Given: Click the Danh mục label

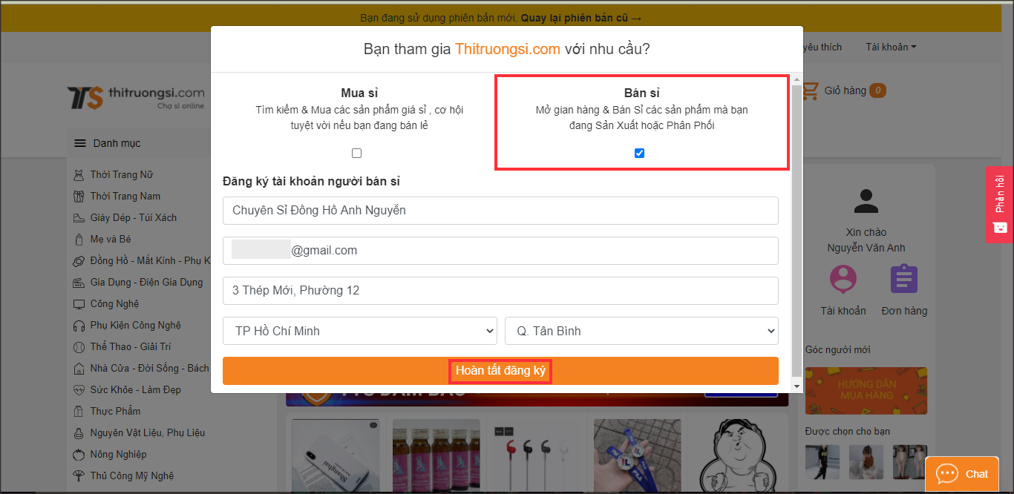Looking at the screenshot, I should point(117,143).
